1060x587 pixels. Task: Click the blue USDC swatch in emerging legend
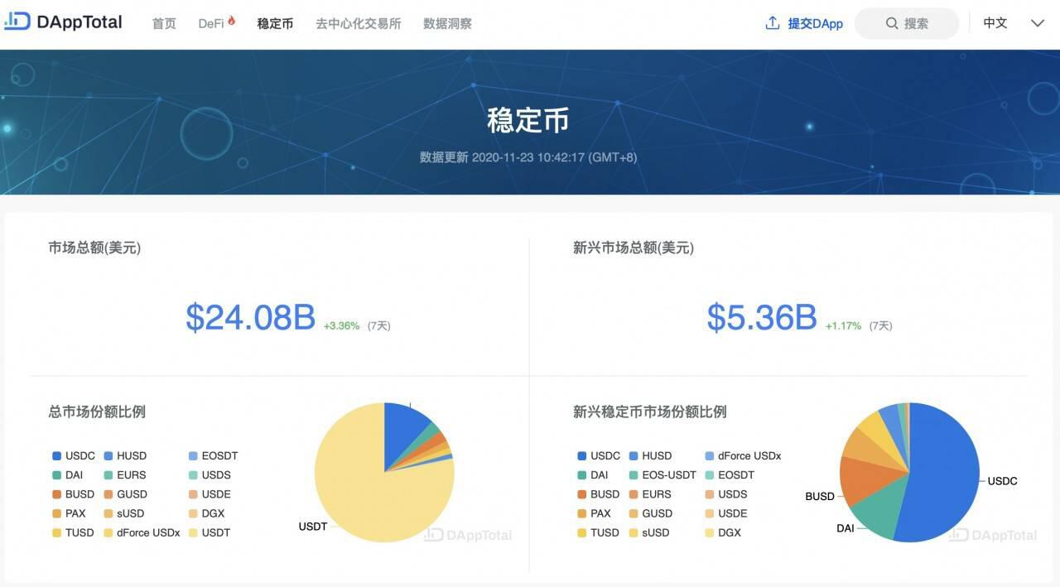[x=582, y=456]
